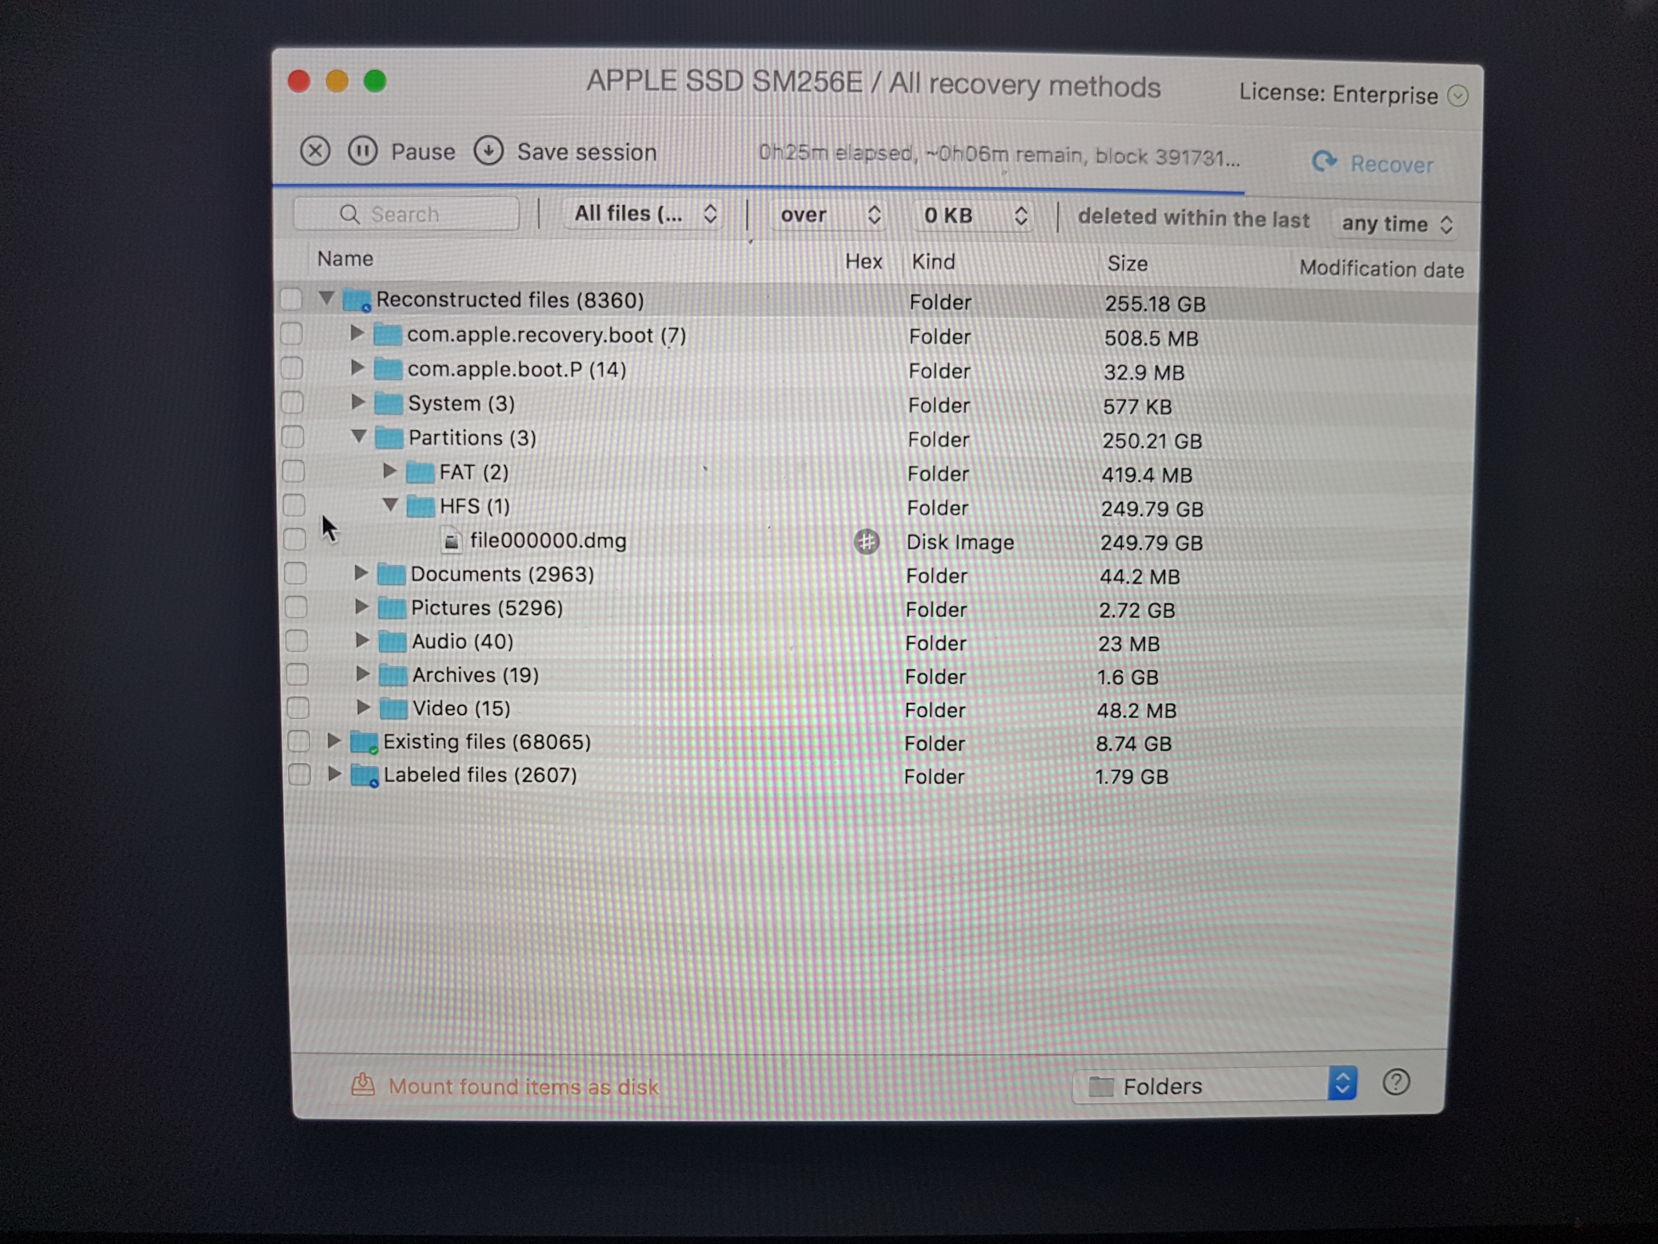The image size is (1658, 1244).
Task: Expand the FAT (2) folder
Action: tap(390, 471)
